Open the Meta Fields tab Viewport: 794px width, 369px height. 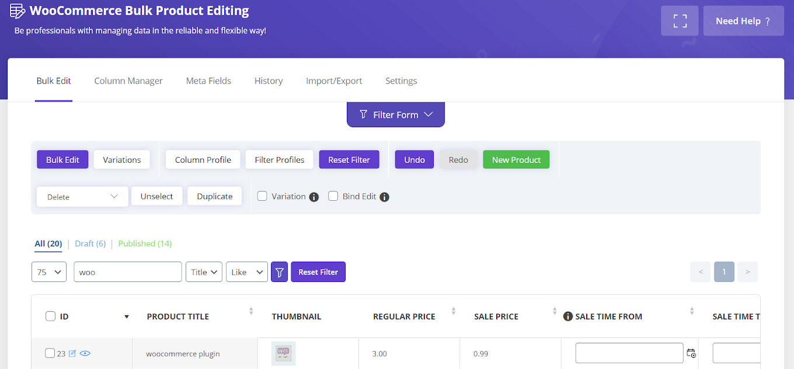(208, 81)
